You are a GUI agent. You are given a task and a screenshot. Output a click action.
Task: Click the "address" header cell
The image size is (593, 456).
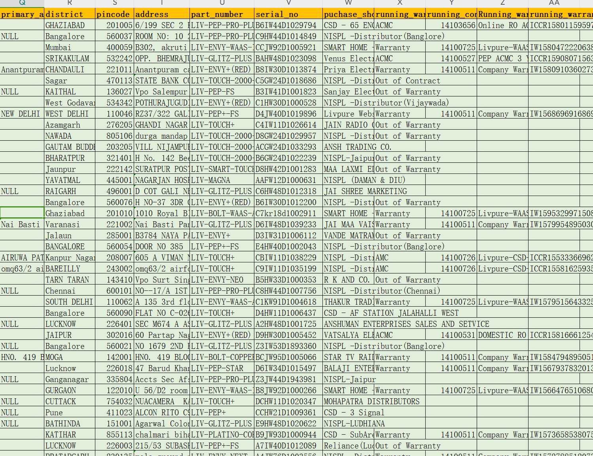162,14
